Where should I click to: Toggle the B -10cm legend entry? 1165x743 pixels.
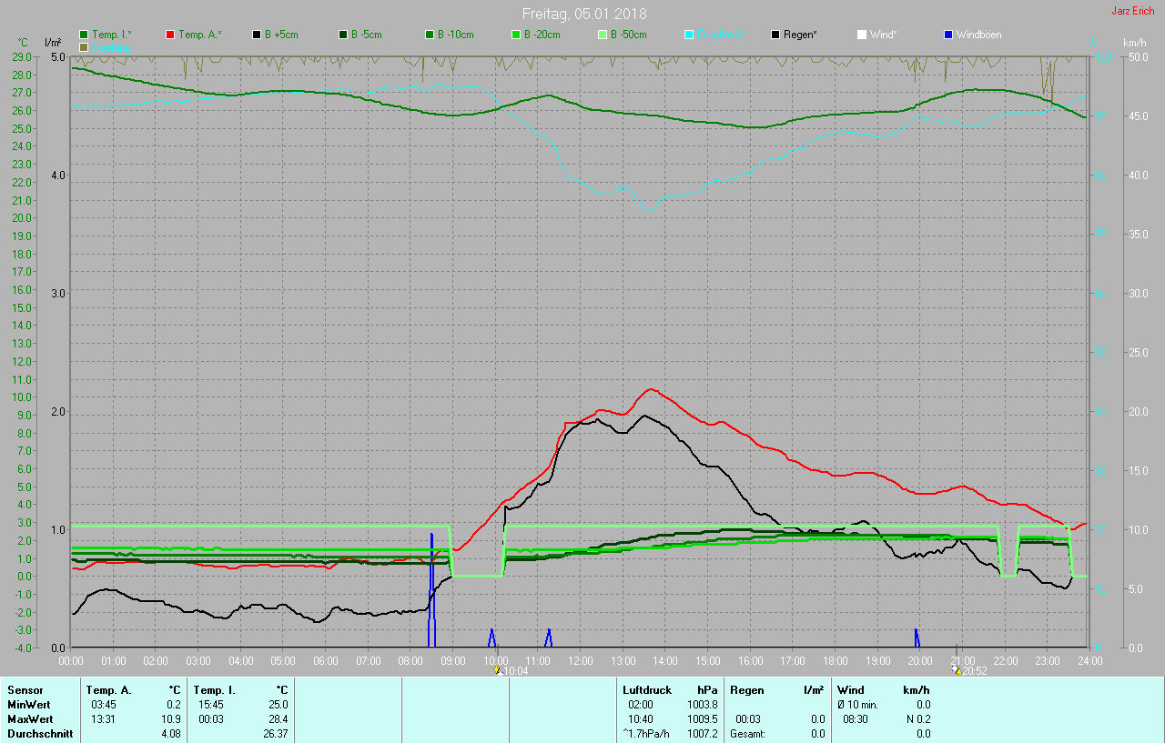point(454,35)
